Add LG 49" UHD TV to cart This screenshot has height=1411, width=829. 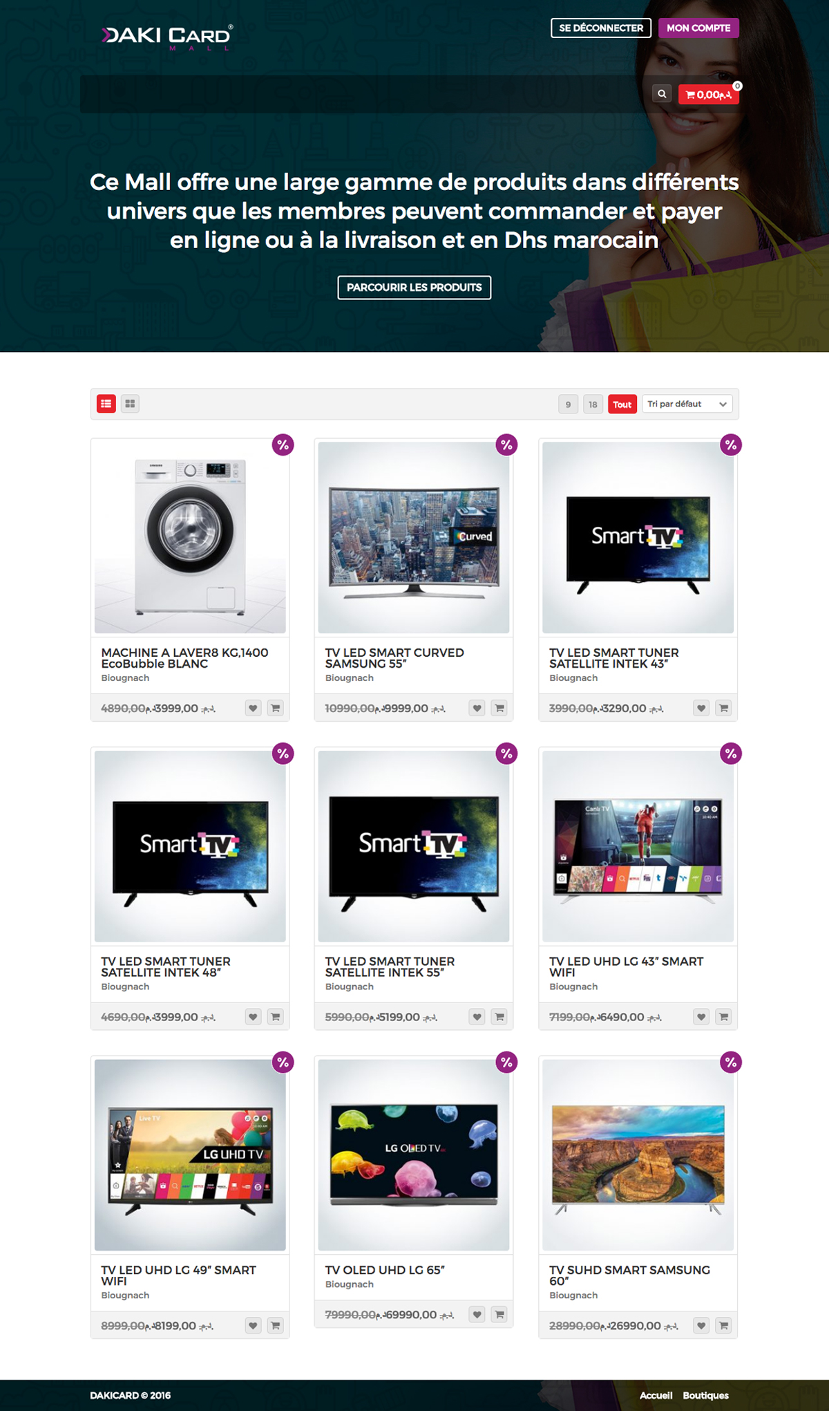pos(276,1326)
